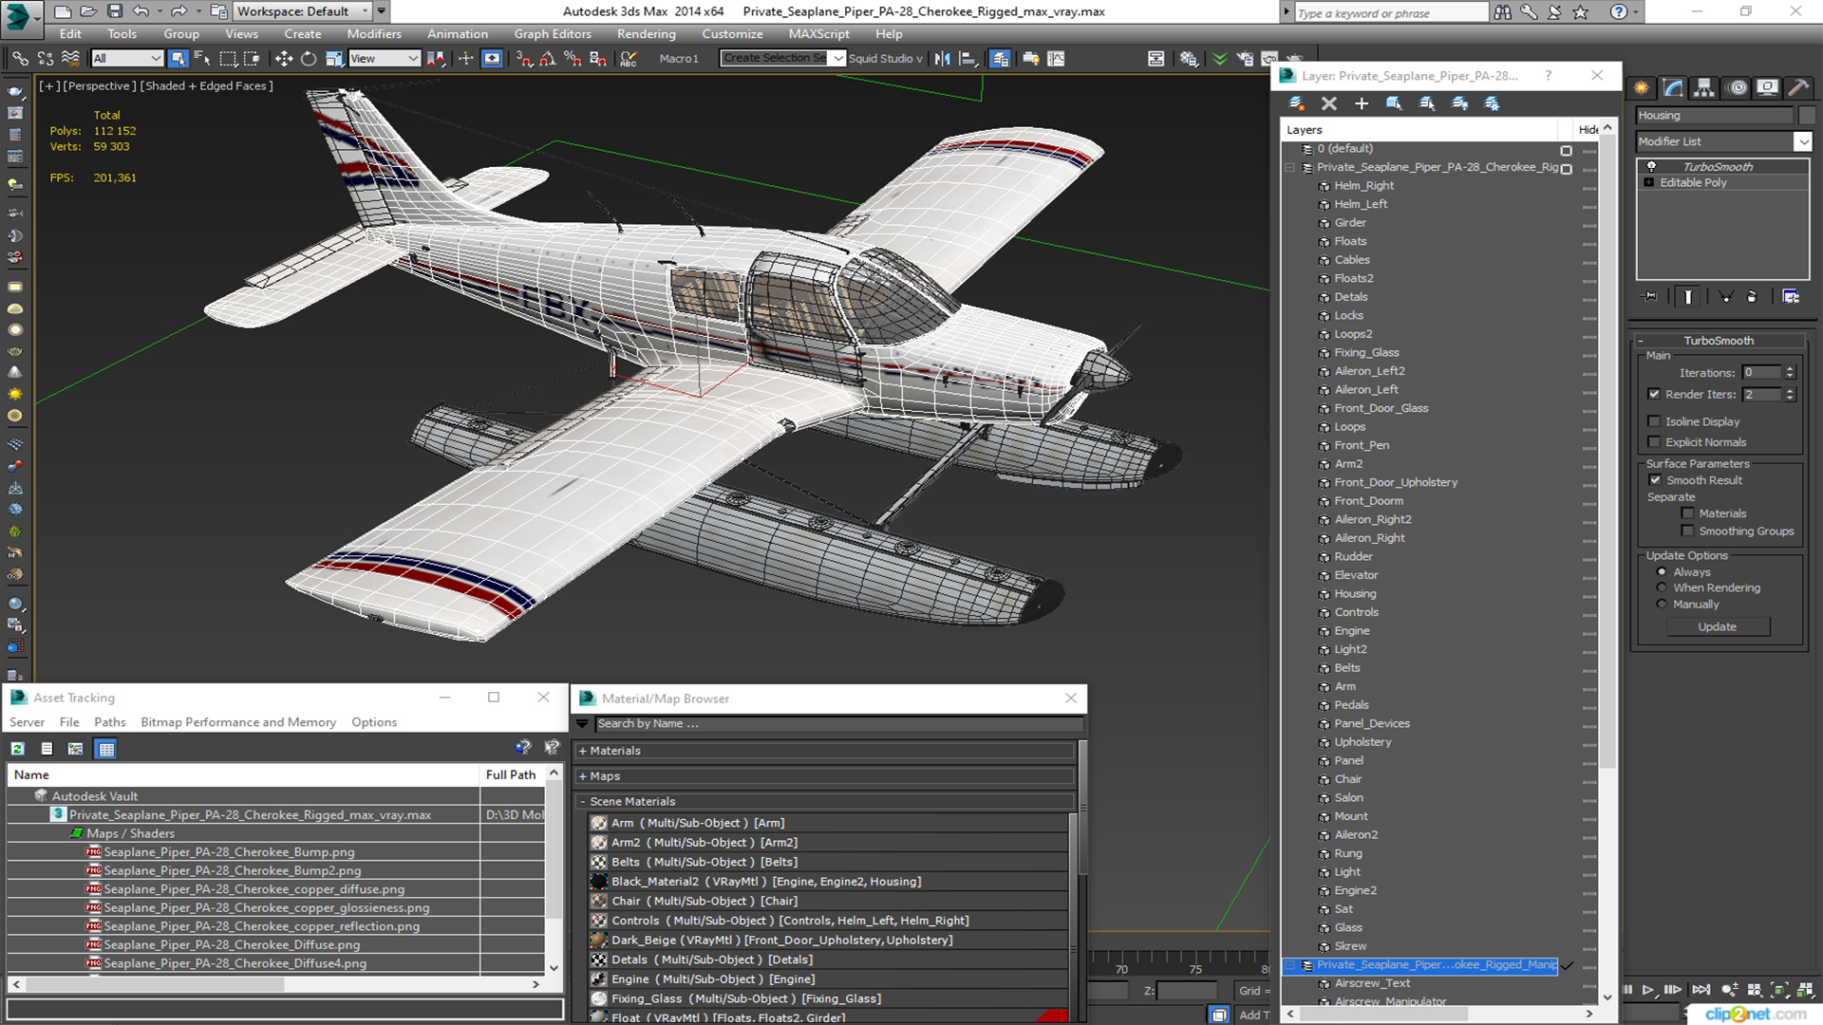Click Full Path column header
The width and height of the screenshot is (1823, 1025).
coord(511,775)
